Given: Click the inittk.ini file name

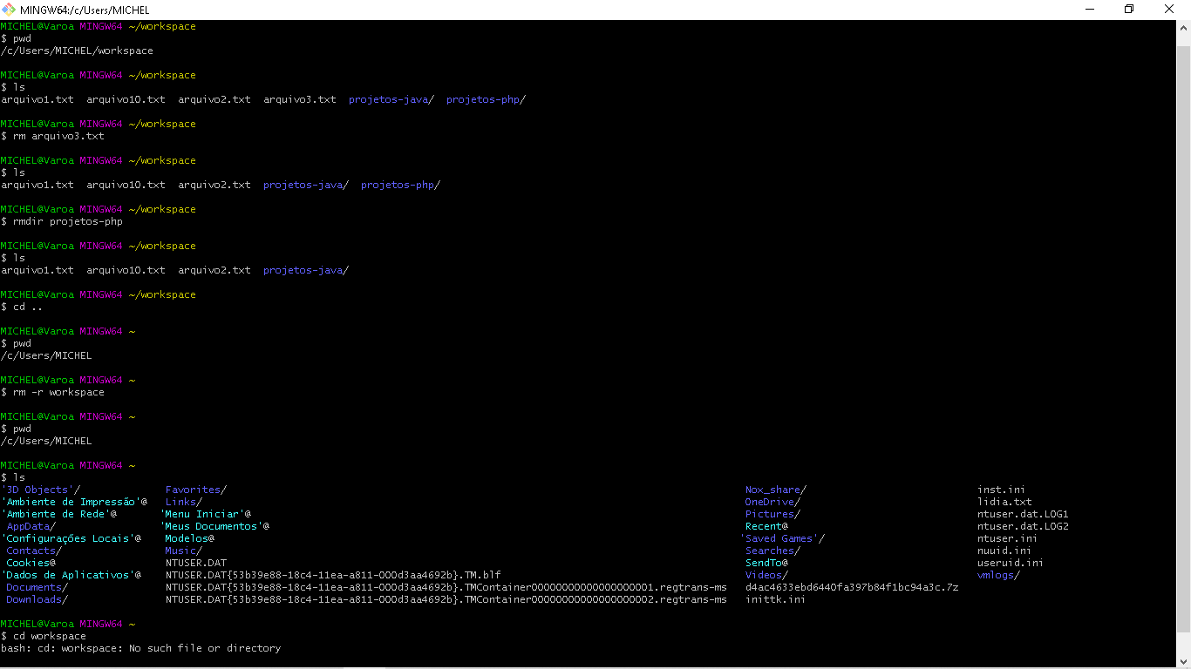Looking at the screenshot, I should coord(776,599).
